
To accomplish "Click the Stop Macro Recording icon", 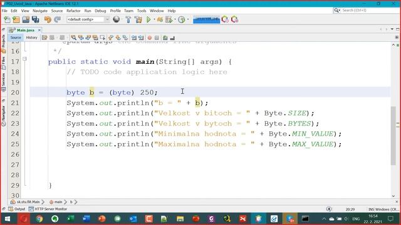I will [x=157, y=37].
